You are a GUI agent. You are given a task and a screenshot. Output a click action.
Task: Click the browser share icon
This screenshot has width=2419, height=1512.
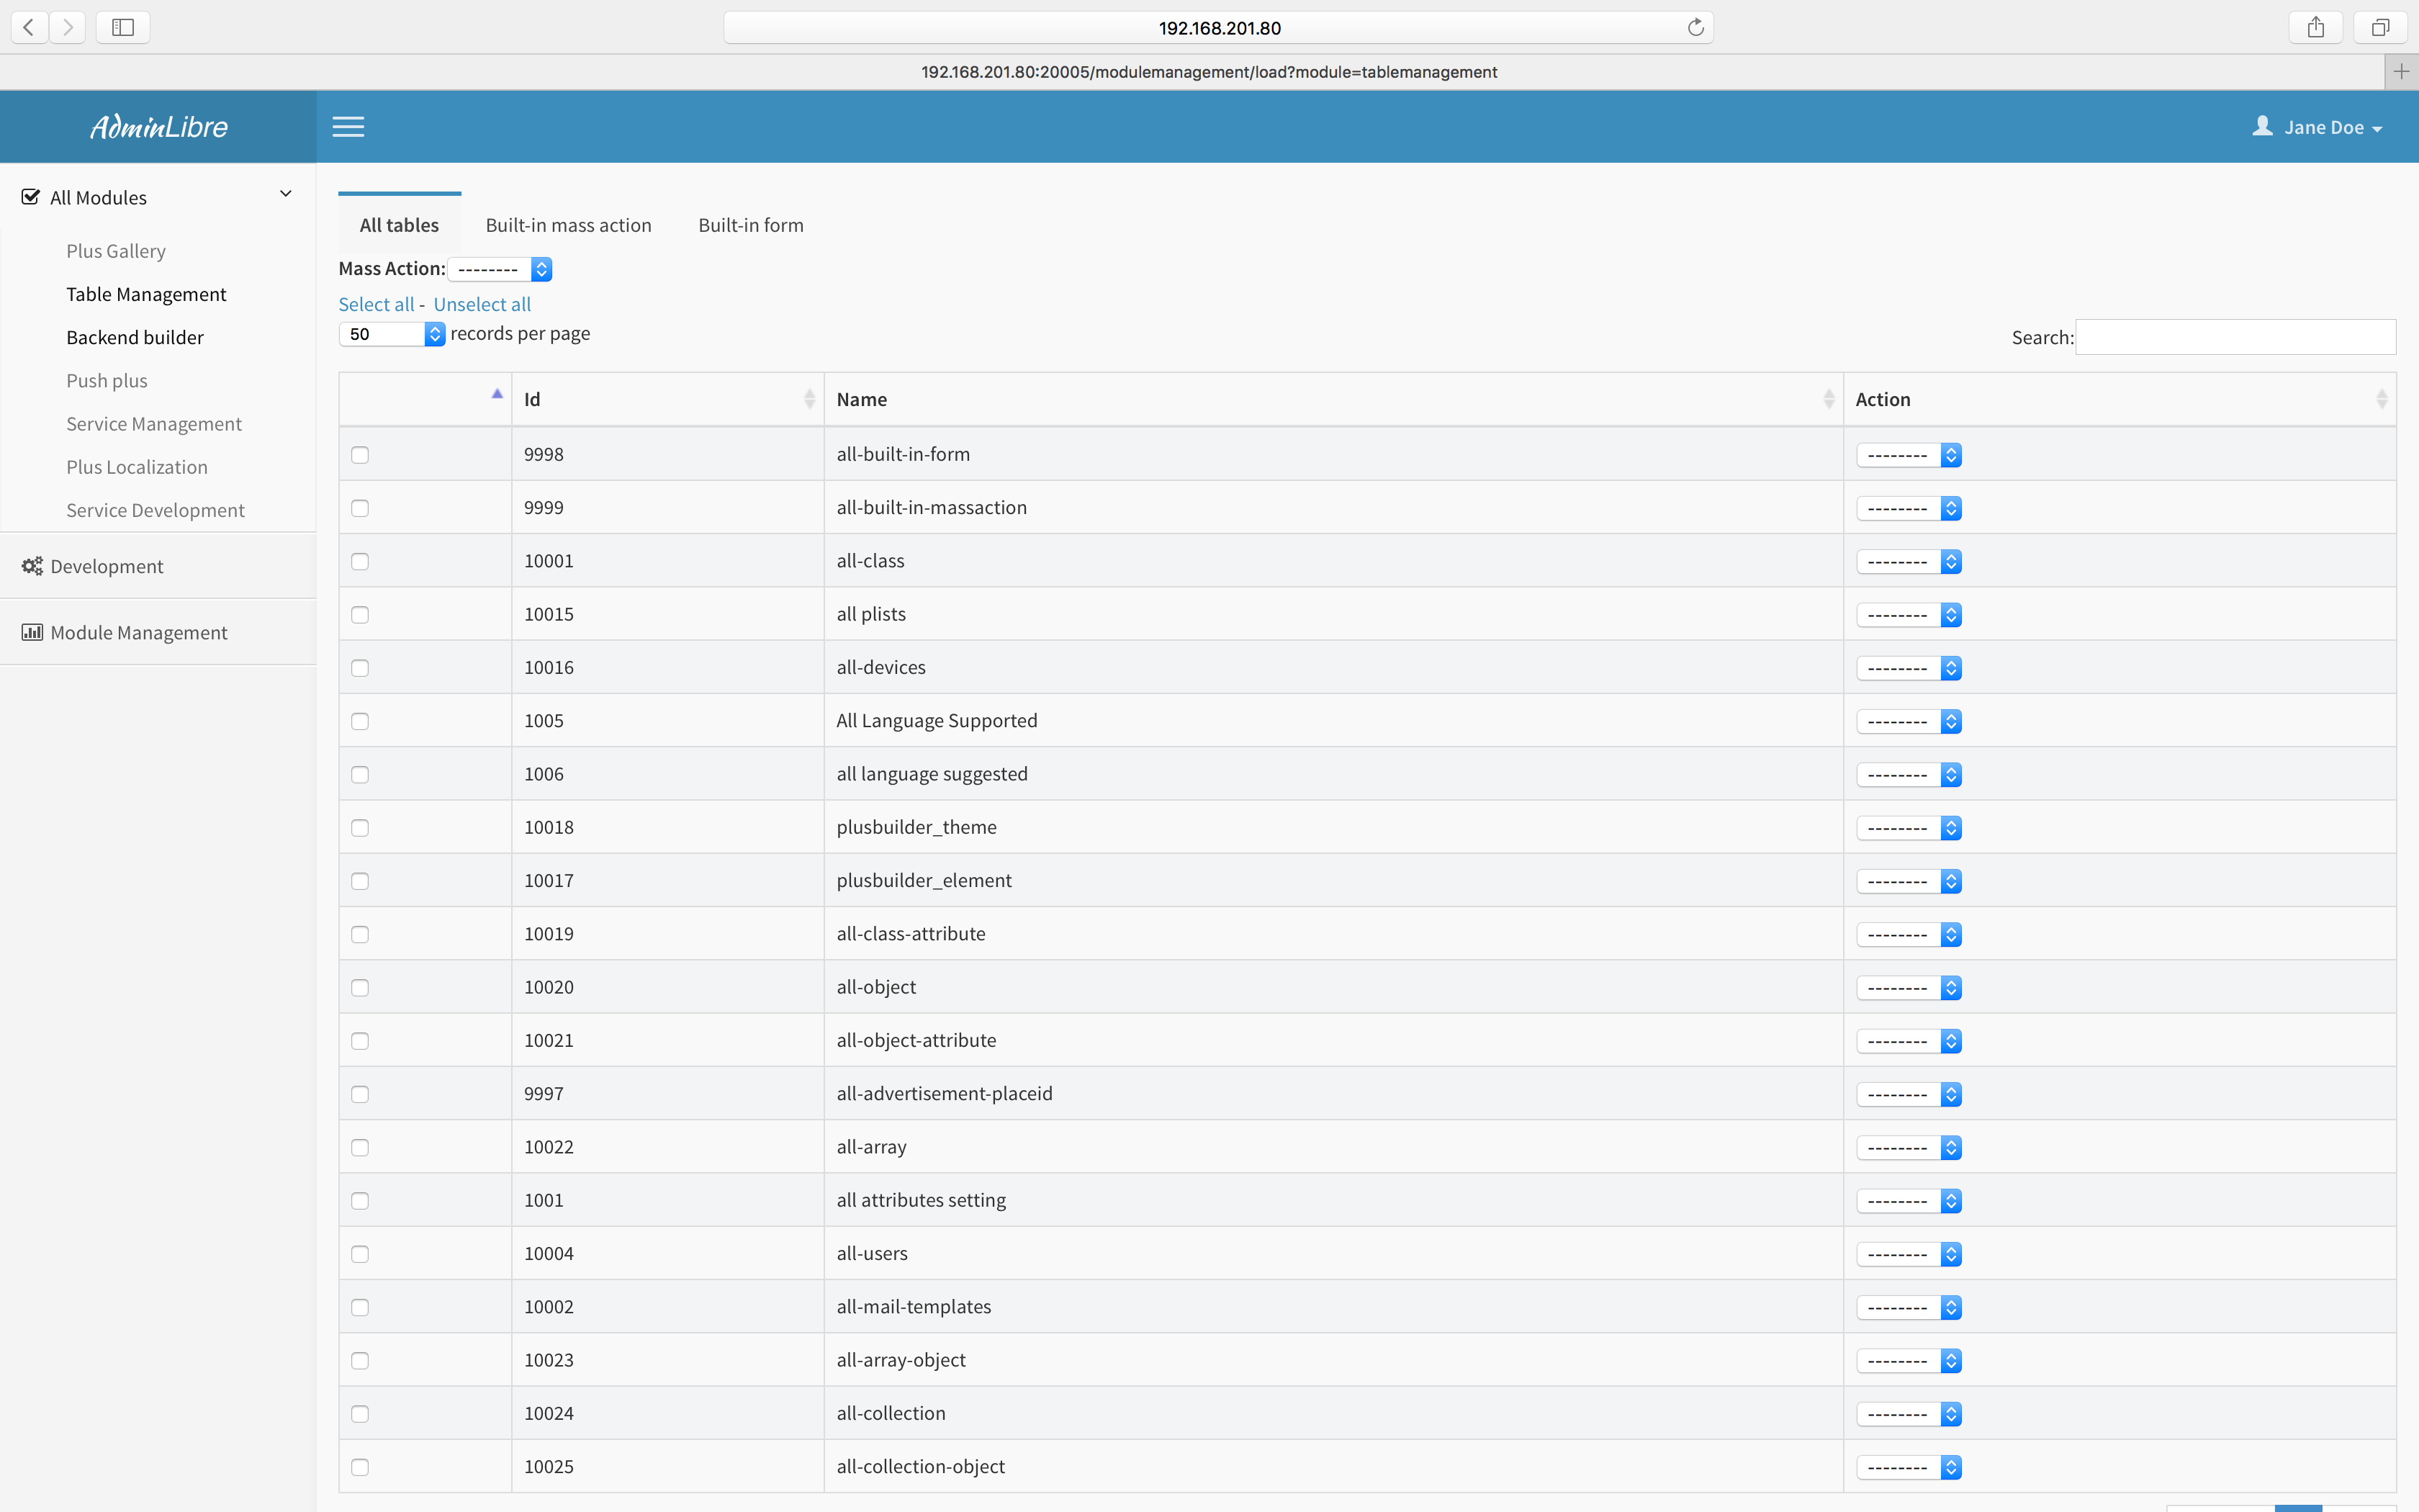pyautogui.click(x=2315, y=27)
